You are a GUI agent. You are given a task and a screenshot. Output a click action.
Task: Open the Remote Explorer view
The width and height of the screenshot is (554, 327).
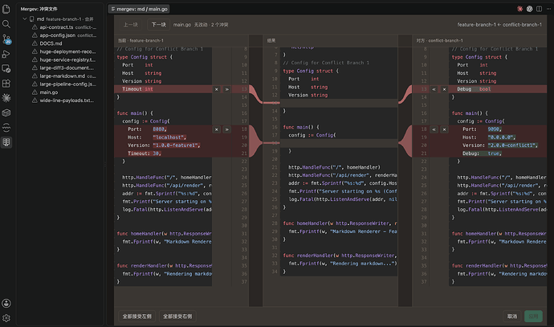(6, 68)
